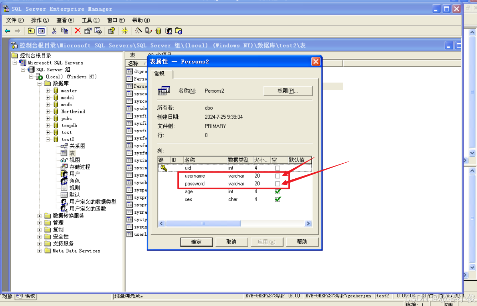Select the 规则 node in the tree
This screenshot has height=306, width=477.
(x=74, y=188)
